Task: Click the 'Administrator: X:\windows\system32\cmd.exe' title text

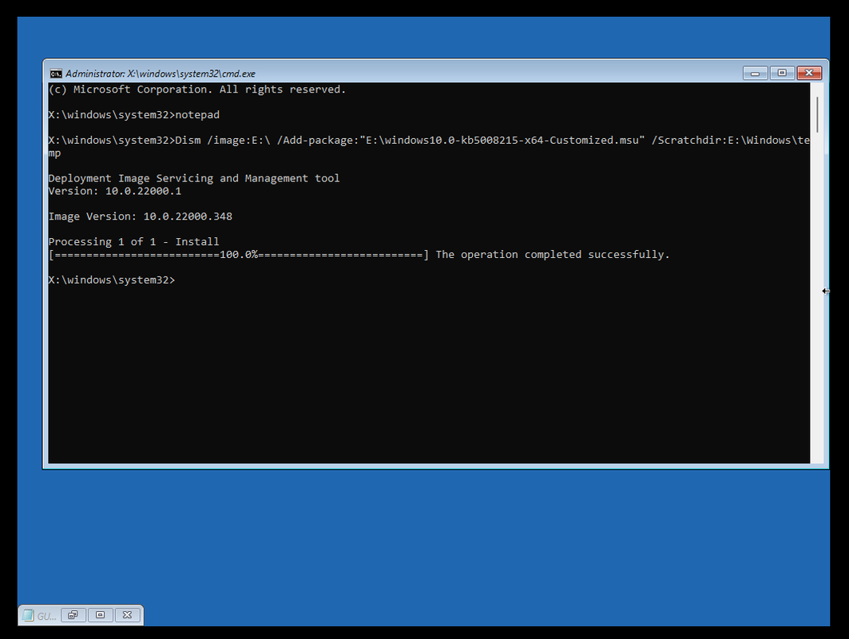Action: 161,73
